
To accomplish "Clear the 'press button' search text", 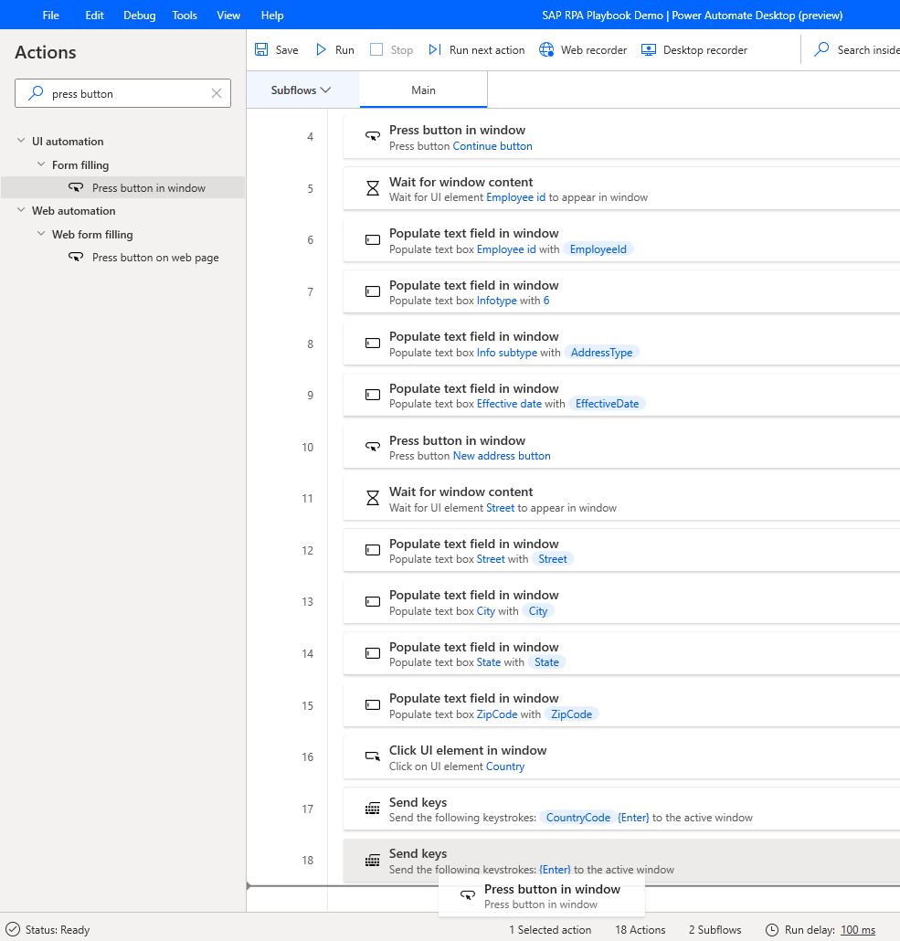I will (217, 93).
